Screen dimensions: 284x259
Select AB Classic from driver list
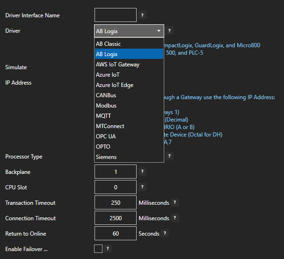point(109,44)
